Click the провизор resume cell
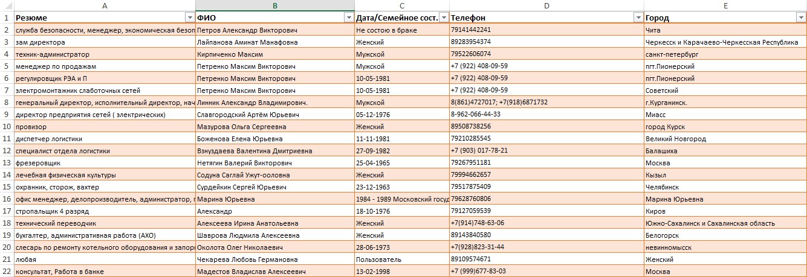The width and height of the screenshot is (807, 277). (105, 127)
